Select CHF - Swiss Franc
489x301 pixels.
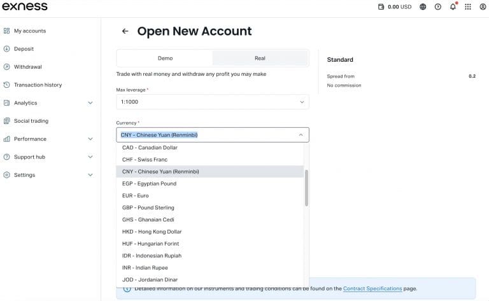pos(210,160)
